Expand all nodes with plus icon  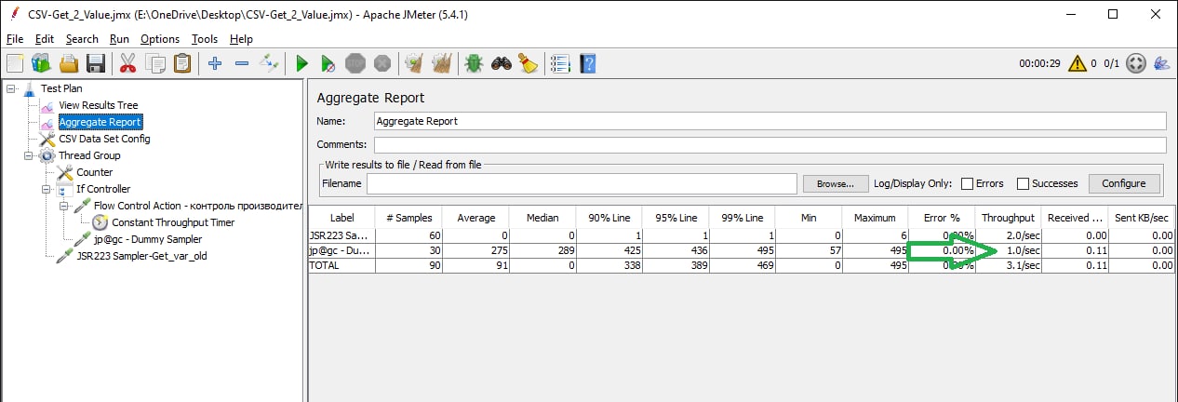point(215,63)
